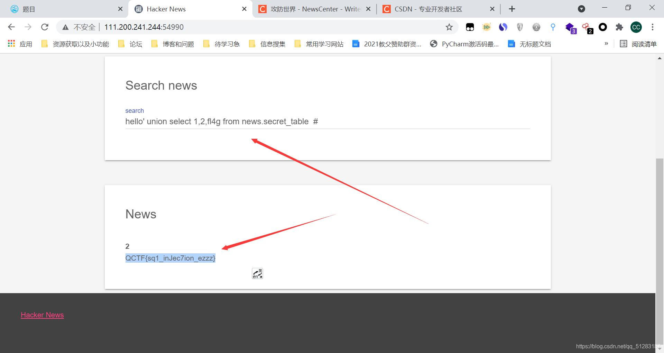Open the Chrome three-dot menu
This screenshot has width=664, height=353.
653,27
